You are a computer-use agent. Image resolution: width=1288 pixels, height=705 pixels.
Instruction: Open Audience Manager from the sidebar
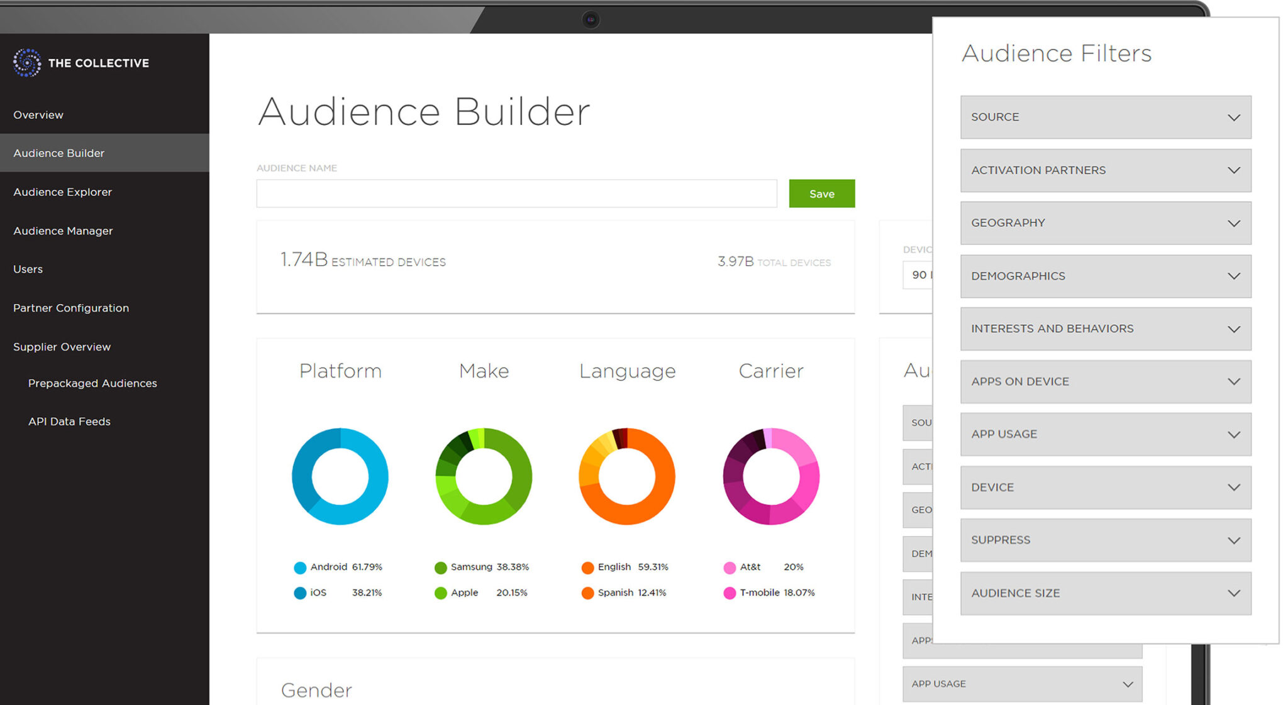coord(62,231)
